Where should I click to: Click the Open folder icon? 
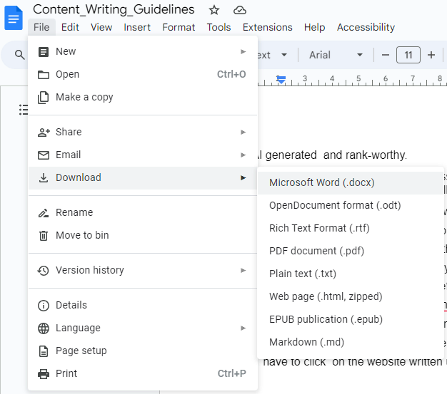tap(44, 75)
